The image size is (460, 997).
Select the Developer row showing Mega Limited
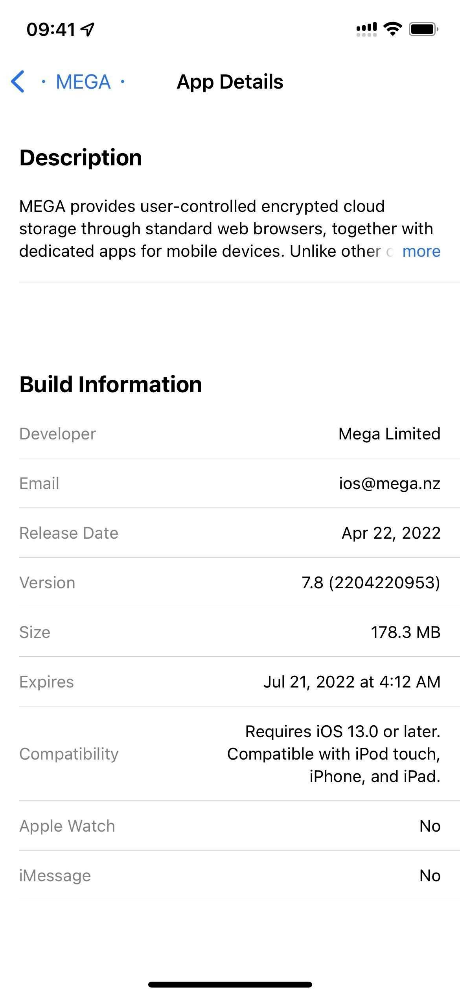(230, 434)
